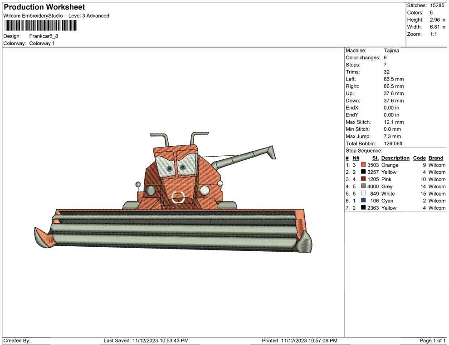Click the Up value 37.6 mm

394,93
